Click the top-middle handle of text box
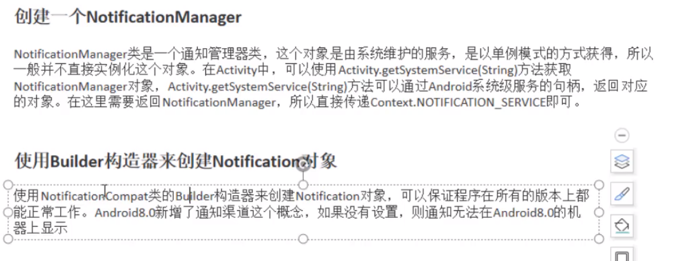Viewport: 689px width, 261px height. click(303, 185)
